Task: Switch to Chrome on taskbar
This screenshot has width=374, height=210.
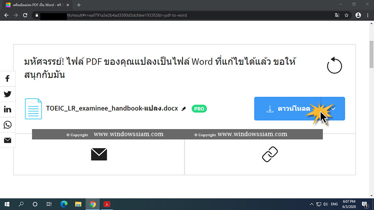Action: click(93, 204)
